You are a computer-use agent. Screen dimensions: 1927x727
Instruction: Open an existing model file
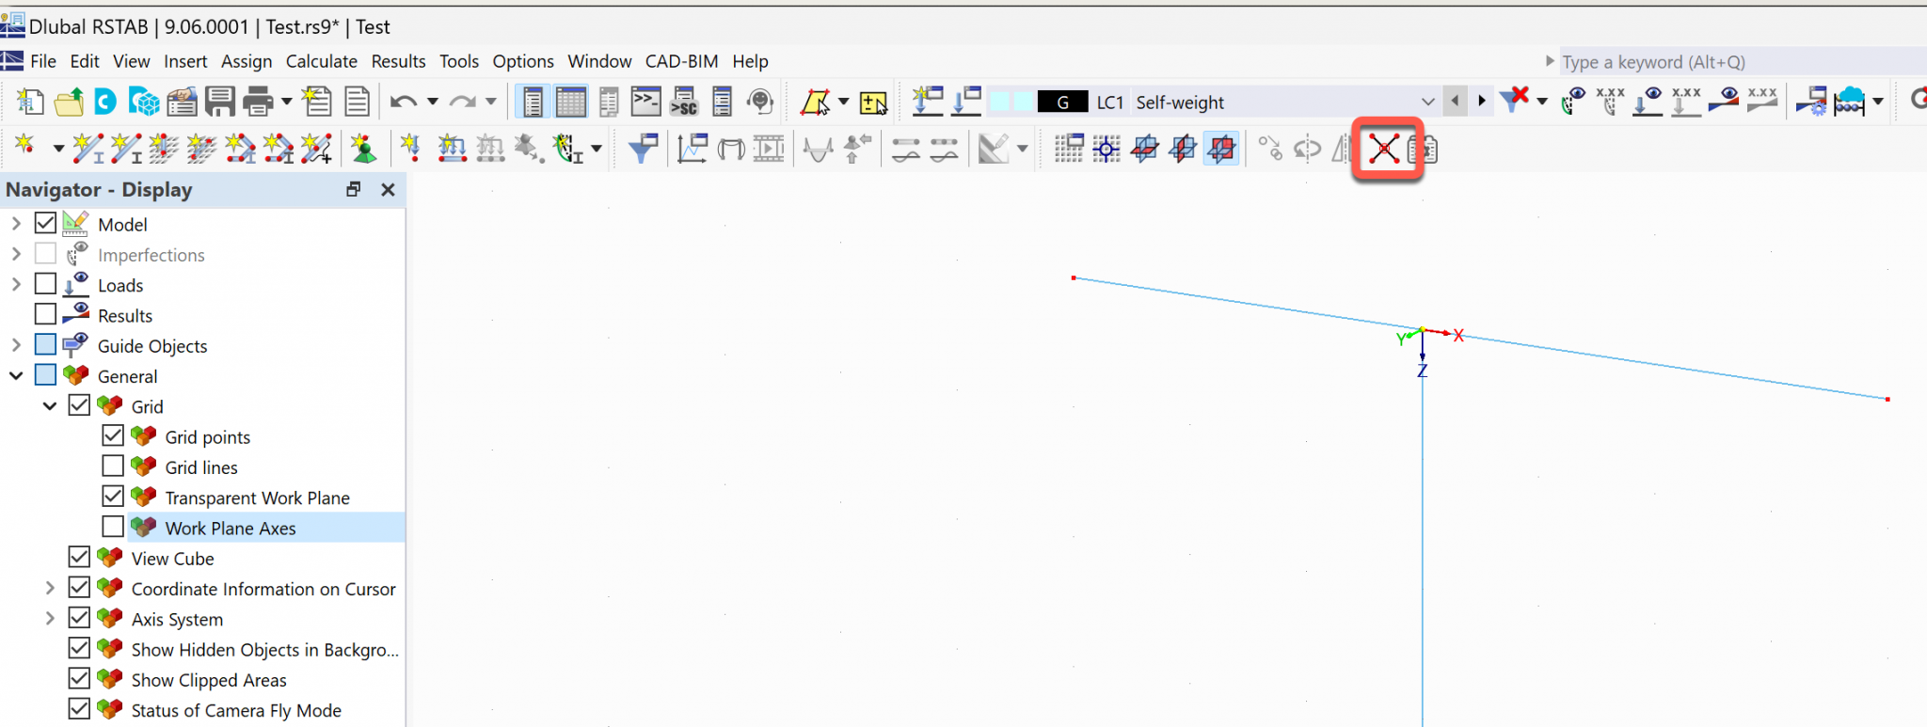[x=69, y=102]
